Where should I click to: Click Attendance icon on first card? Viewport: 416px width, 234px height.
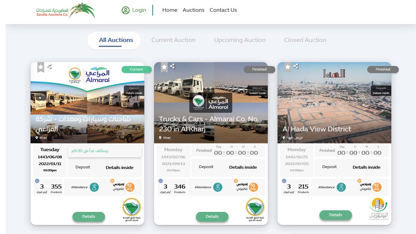94,187
